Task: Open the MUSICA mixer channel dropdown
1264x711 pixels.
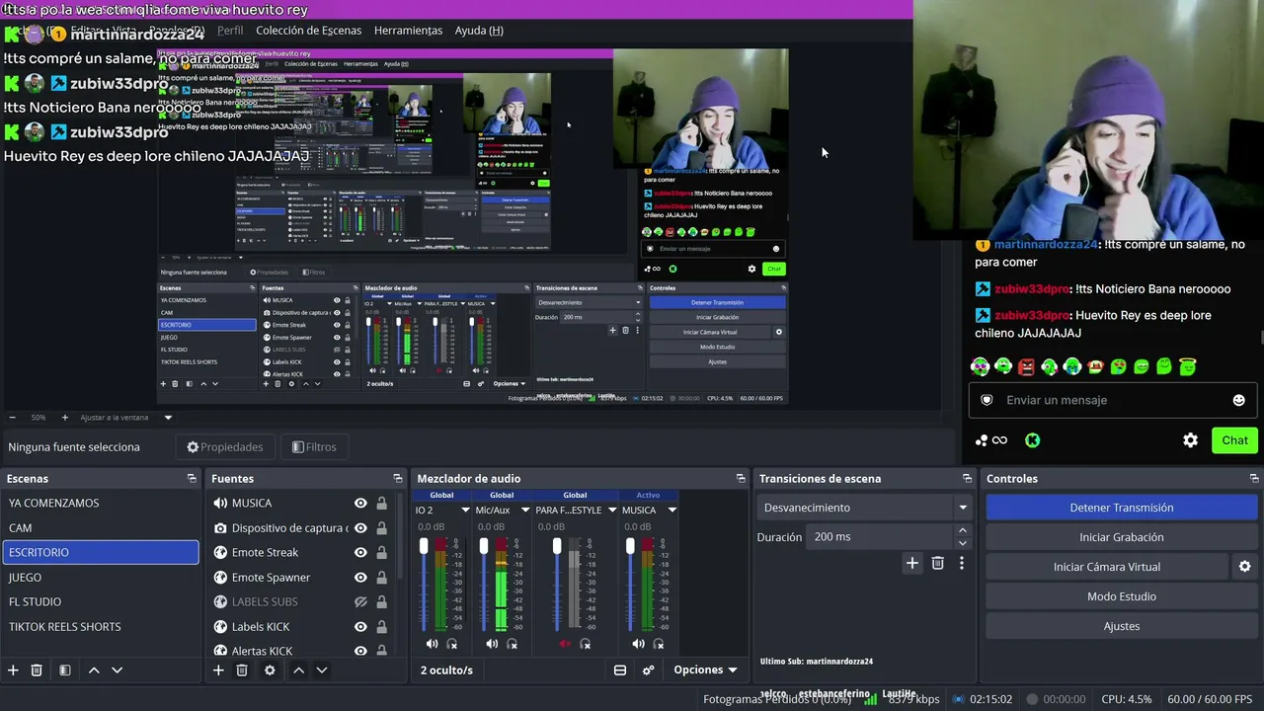Action: click(x=671, y=511)
